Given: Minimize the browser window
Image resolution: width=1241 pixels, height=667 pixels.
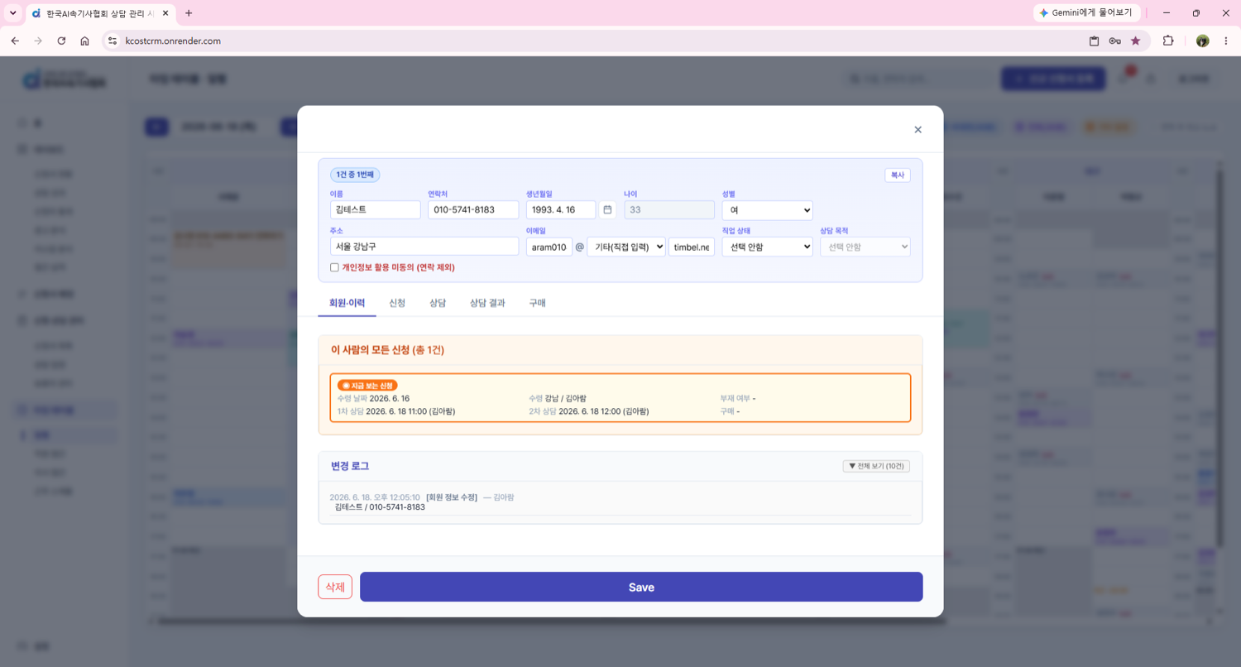Looking at the screenshot, I should pyautogui.click(x=1167, y=13).
